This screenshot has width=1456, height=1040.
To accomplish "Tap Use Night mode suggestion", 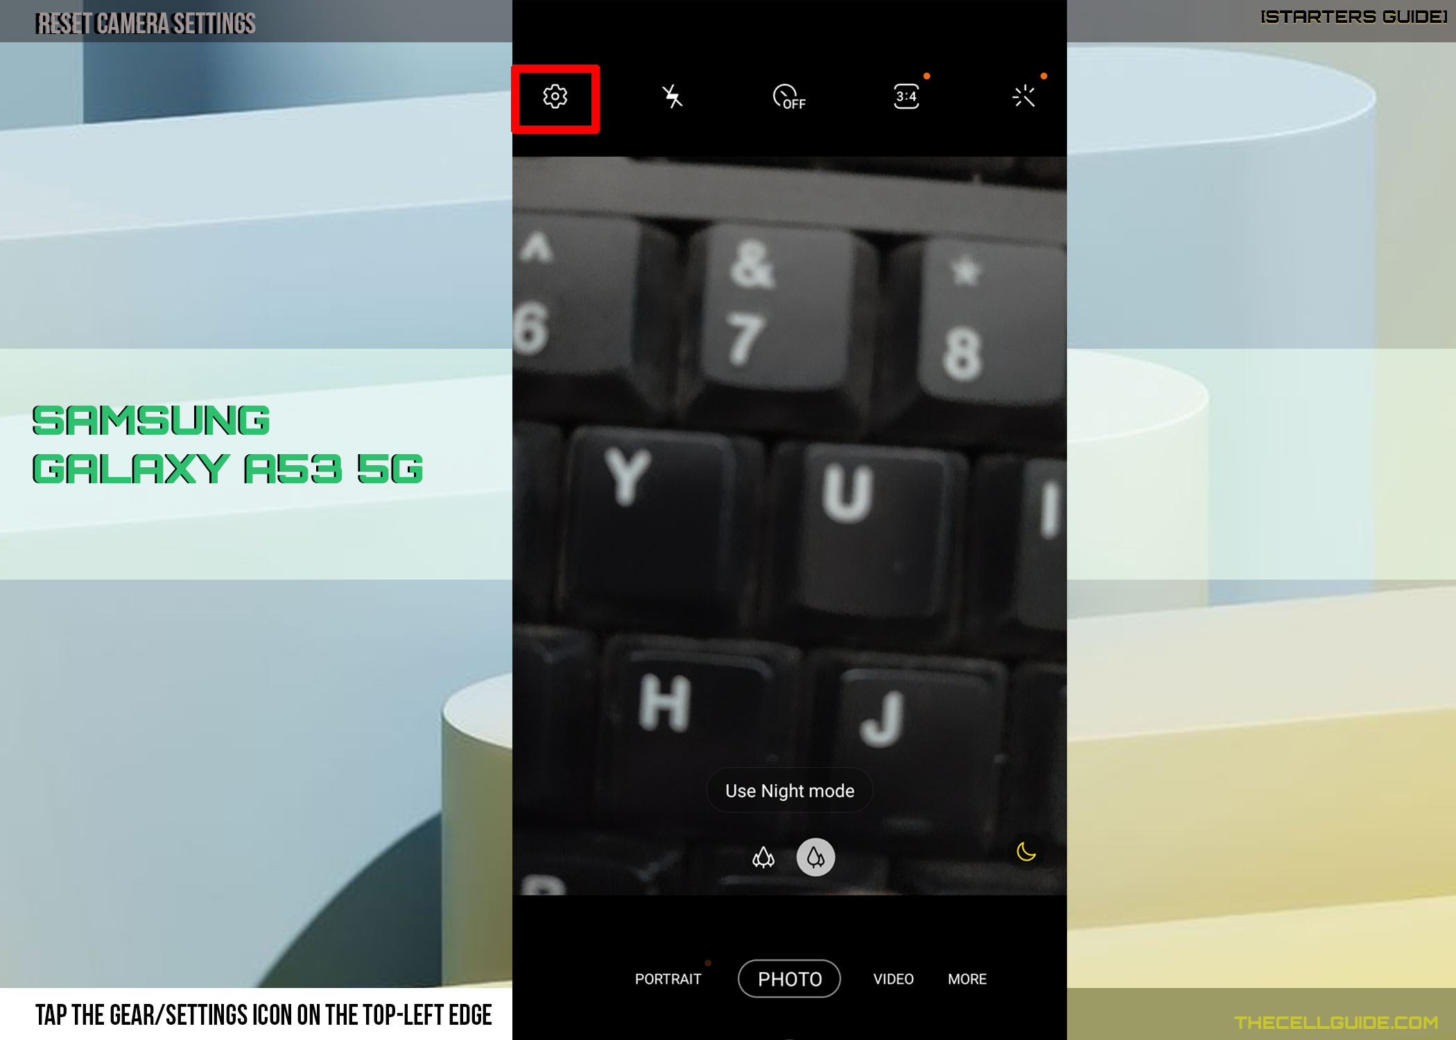I will 790,790.
